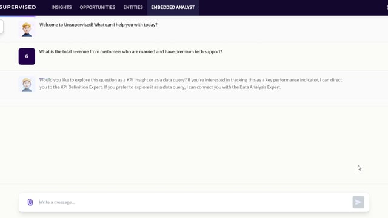The width and height of the screenshot is (388, 218).
Task: Click the Welcome to Unsupervised message text
Action: pos(98,25)
